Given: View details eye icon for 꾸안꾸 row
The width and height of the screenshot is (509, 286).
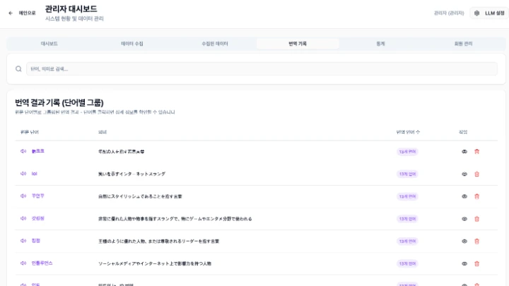Looking at the screenshot, I should point(464,196).
